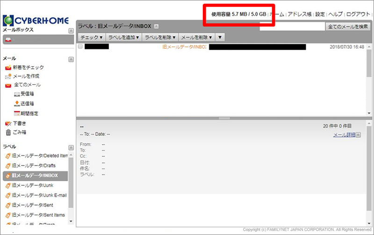Open 設定 in the top menu
Viewport: 374px width, 235px height.
coord(320,15)
